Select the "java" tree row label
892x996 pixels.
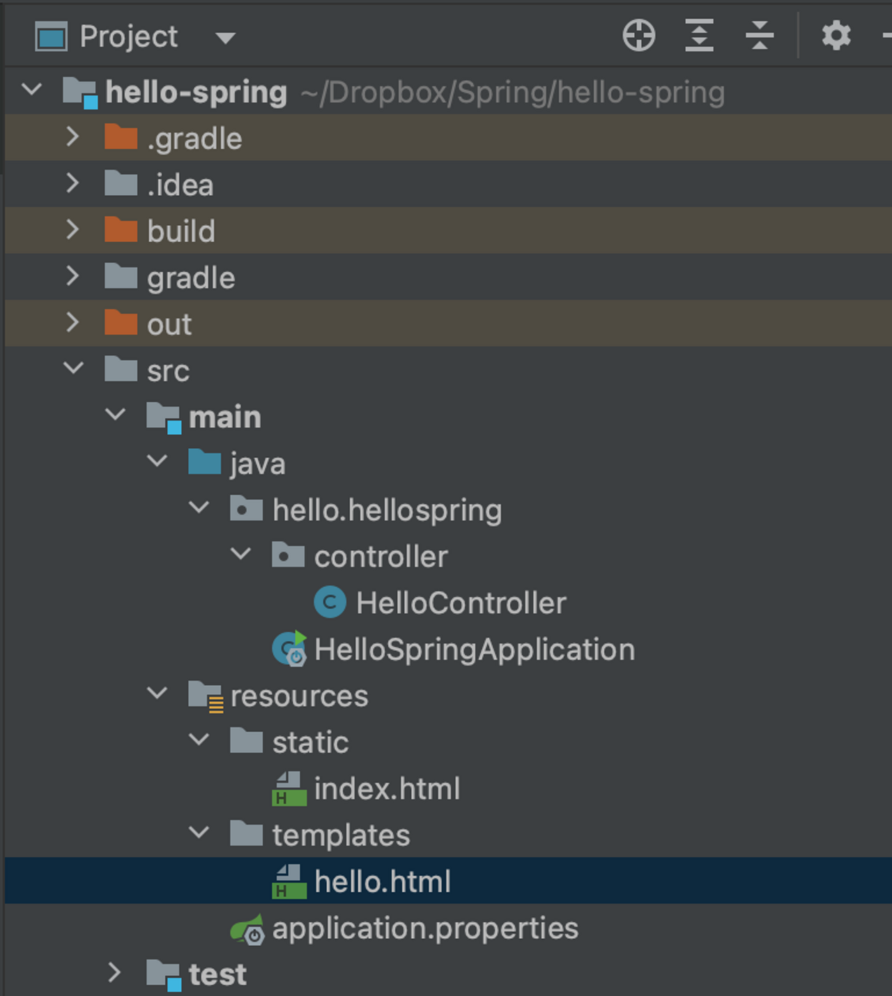258,464
